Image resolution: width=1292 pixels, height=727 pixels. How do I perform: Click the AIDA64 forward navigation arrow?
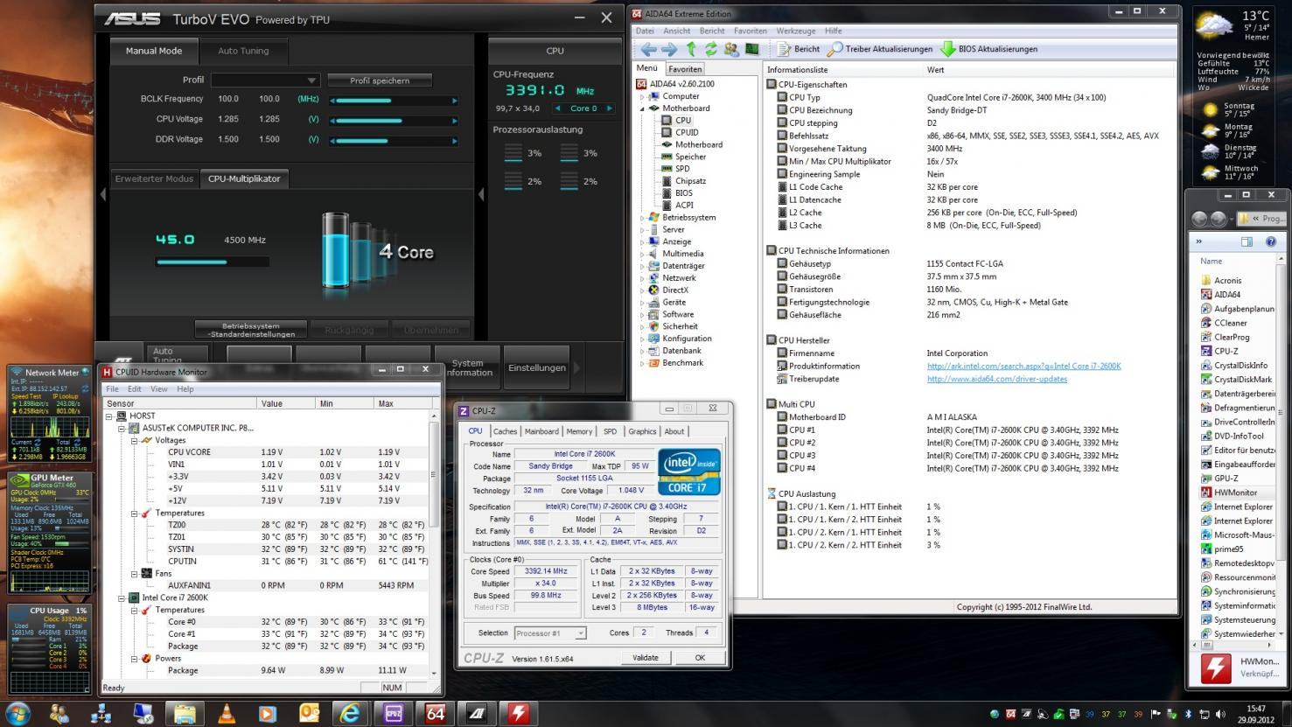670,49
